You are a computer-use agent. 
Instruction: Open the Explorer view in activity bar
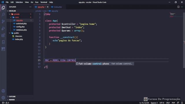(3, 8)
